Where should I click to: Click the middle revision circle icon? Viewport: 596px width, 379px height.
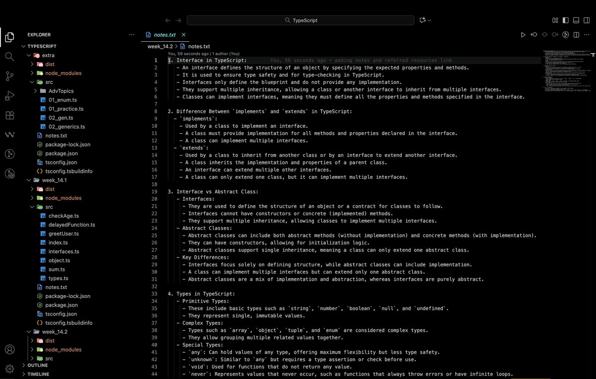click(x=544, y=35)
